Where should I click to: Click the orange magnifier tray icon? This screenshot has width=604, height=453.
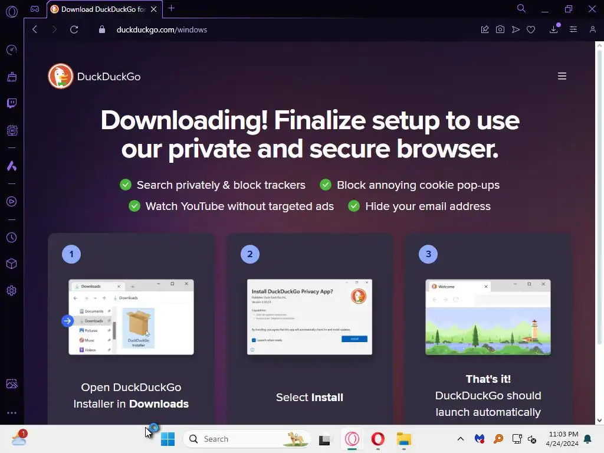[x=498, y=439]
